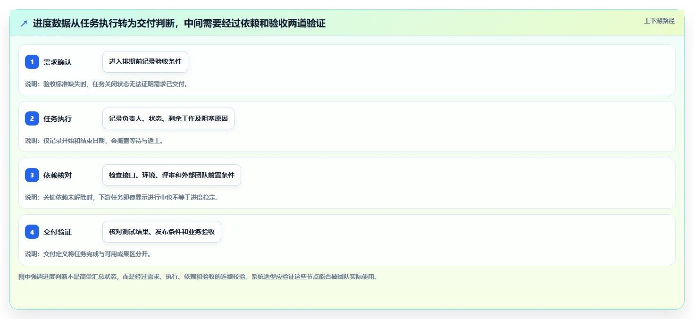Click the main title 进度数据从任务执行转为交付判断
This screenshot has height=319, width=694.
(x=179, y=23)
